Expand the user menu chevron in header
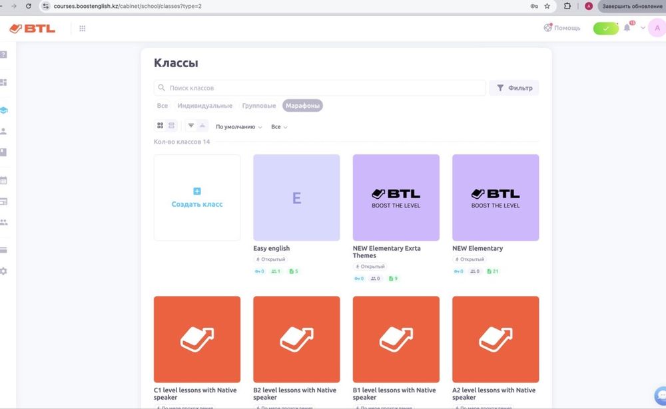The image size is (666, 409). pos(643,28)
